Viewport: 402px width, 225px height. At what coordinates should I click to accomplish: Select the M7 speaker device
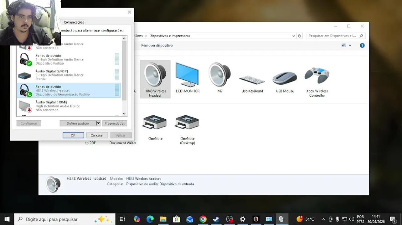[220, 78]
